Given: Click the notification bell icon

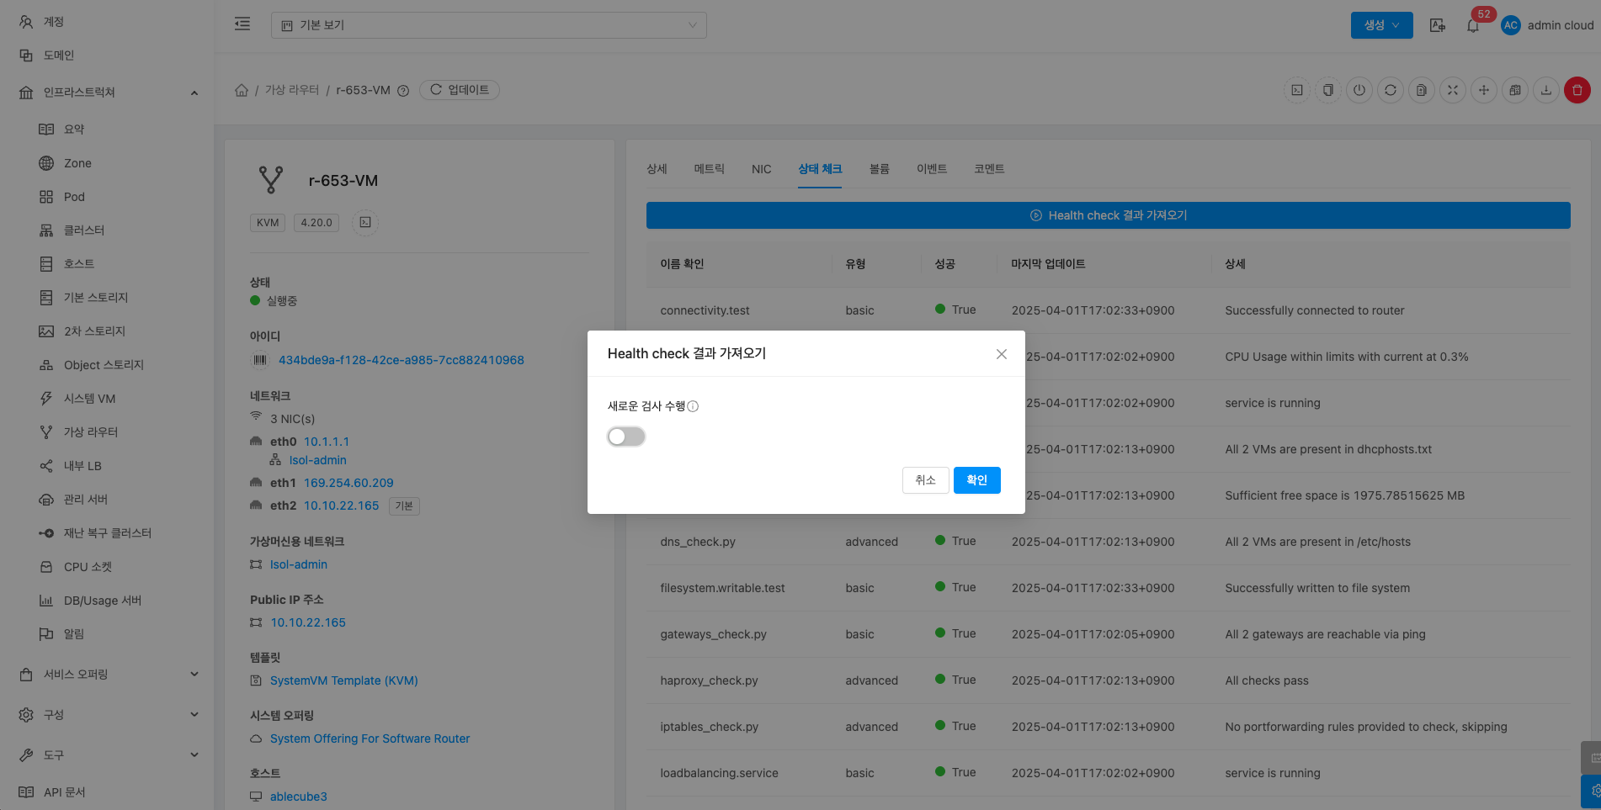Looking at the screenshot, I should 1472,25.
